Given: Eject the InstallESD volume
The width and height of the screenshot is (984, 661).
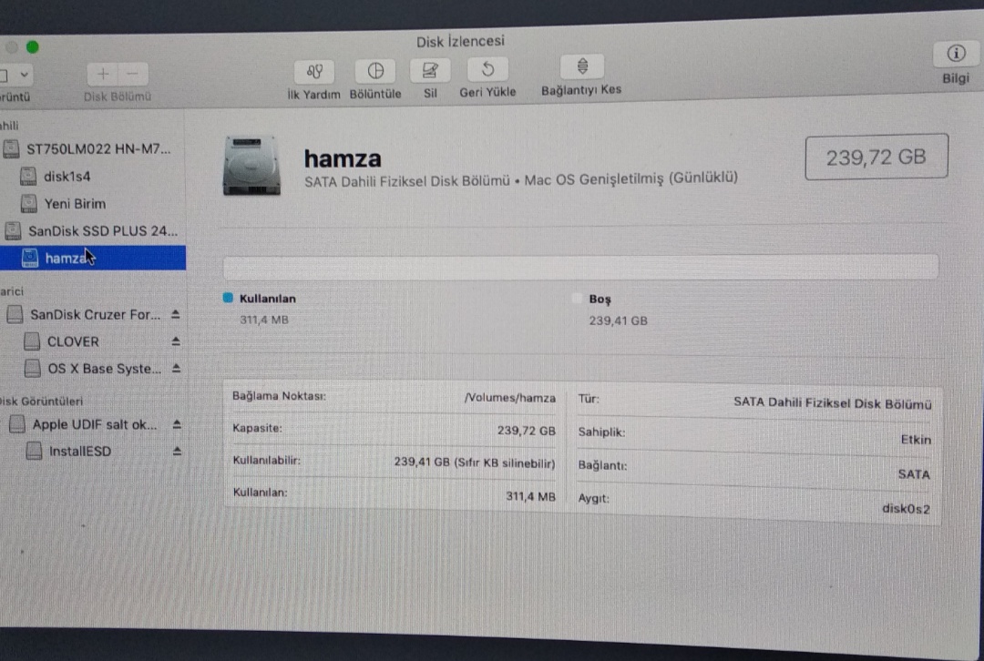Looking at the screenshot, I should (x=177, y=452).
